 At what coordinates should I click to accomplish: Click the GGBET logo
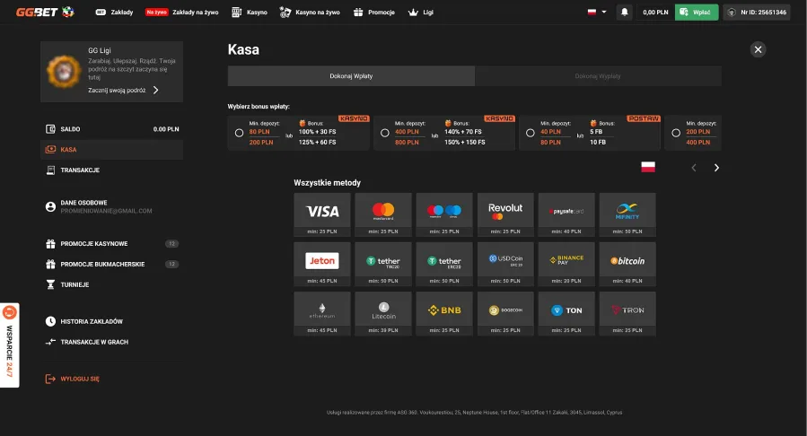(45, 12)
